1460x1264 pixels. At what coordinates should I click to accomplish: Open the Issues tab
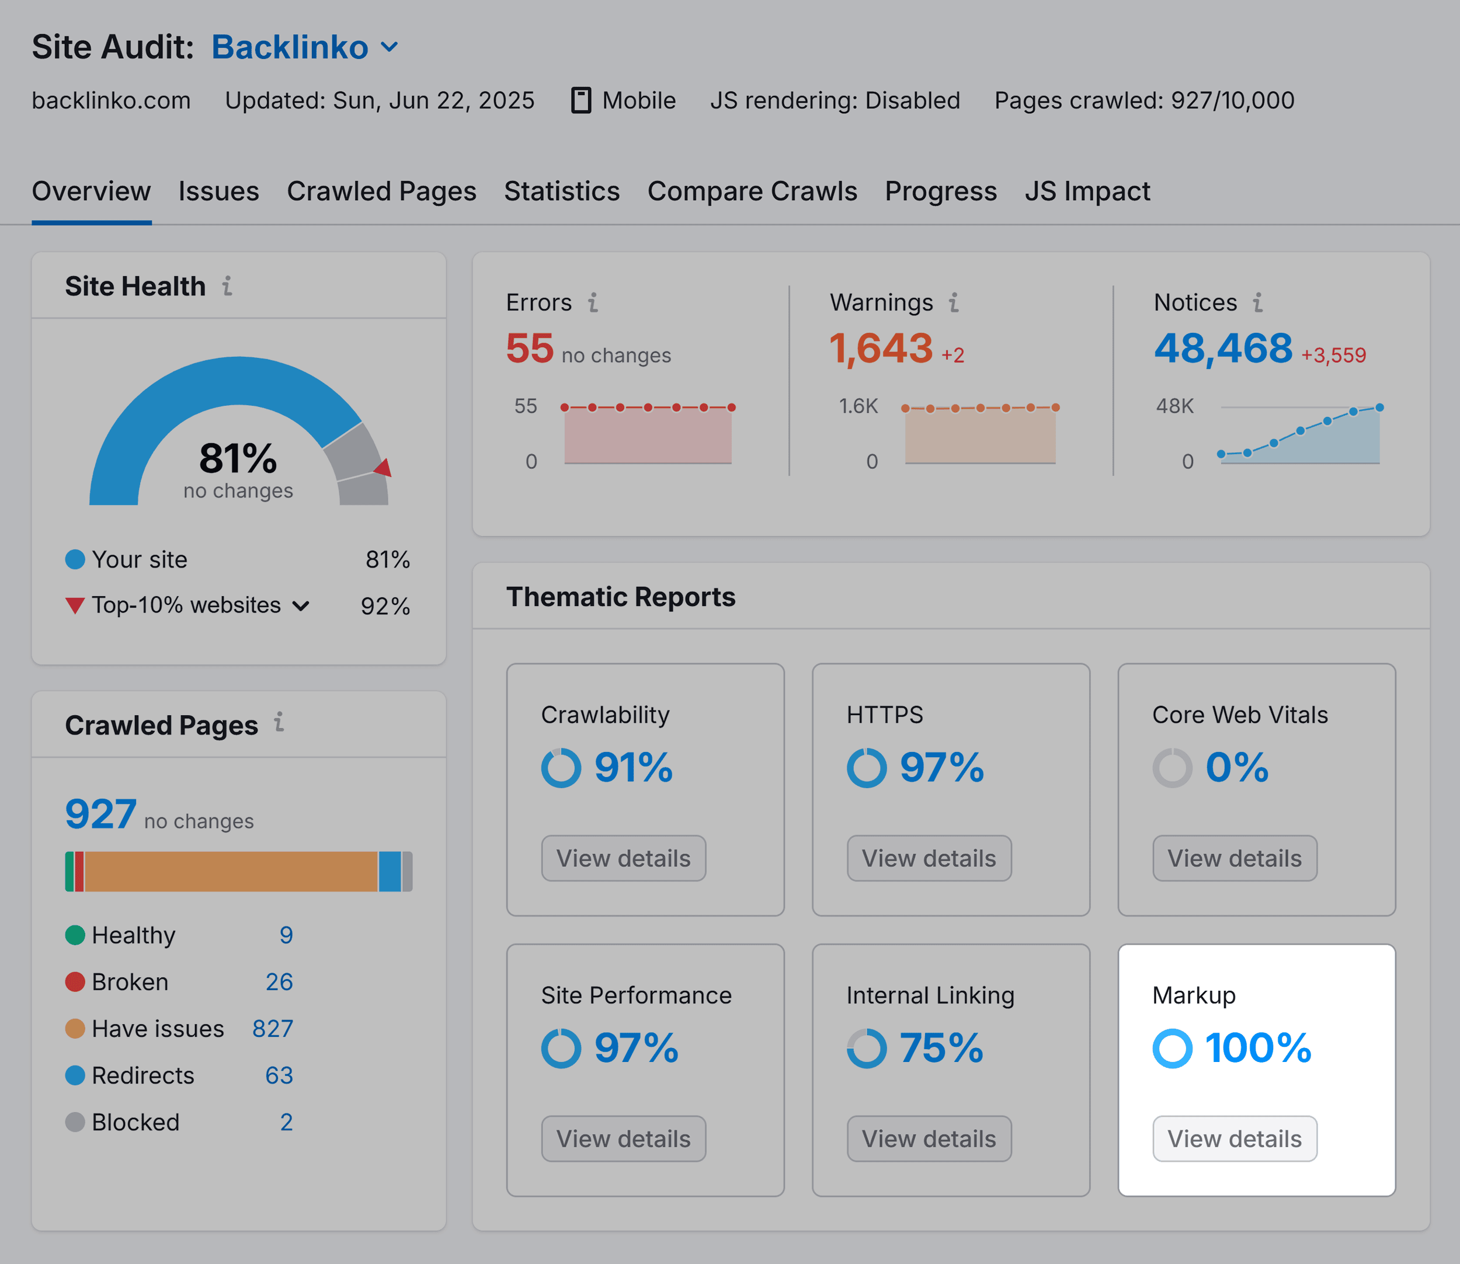(219, 191)
